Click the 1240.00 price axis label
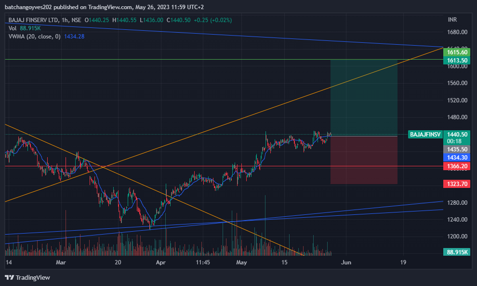The height and width of the screenshot is (286, 477). click(x=457, y=220)
